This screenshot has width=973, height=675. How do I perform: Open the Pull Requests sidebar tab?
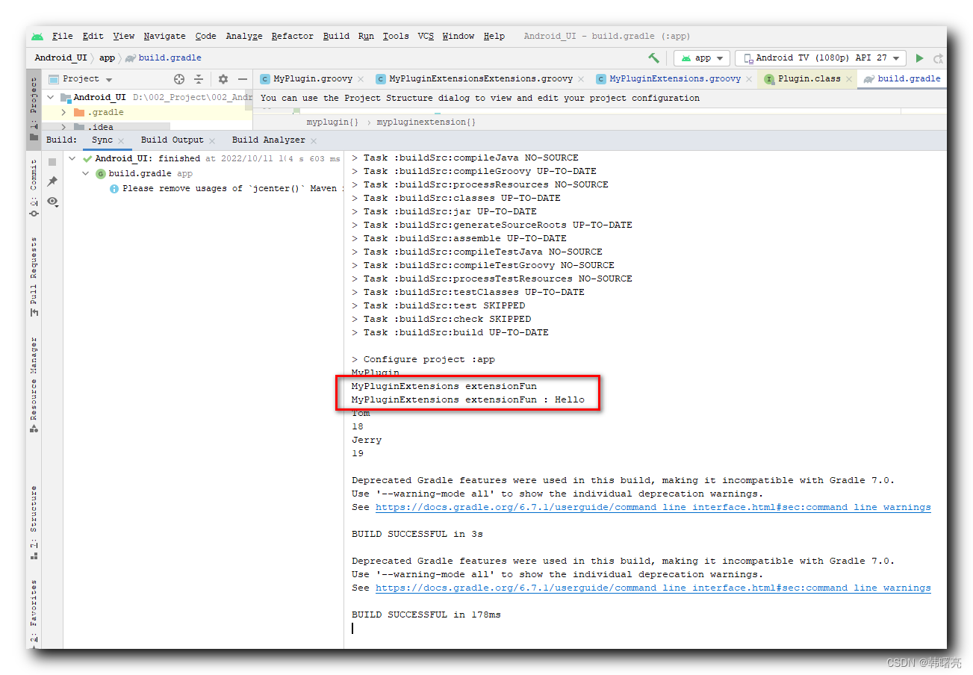point(34,276)
